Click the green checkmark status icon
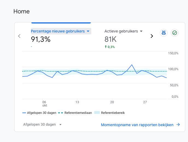 tap(174, 33)
